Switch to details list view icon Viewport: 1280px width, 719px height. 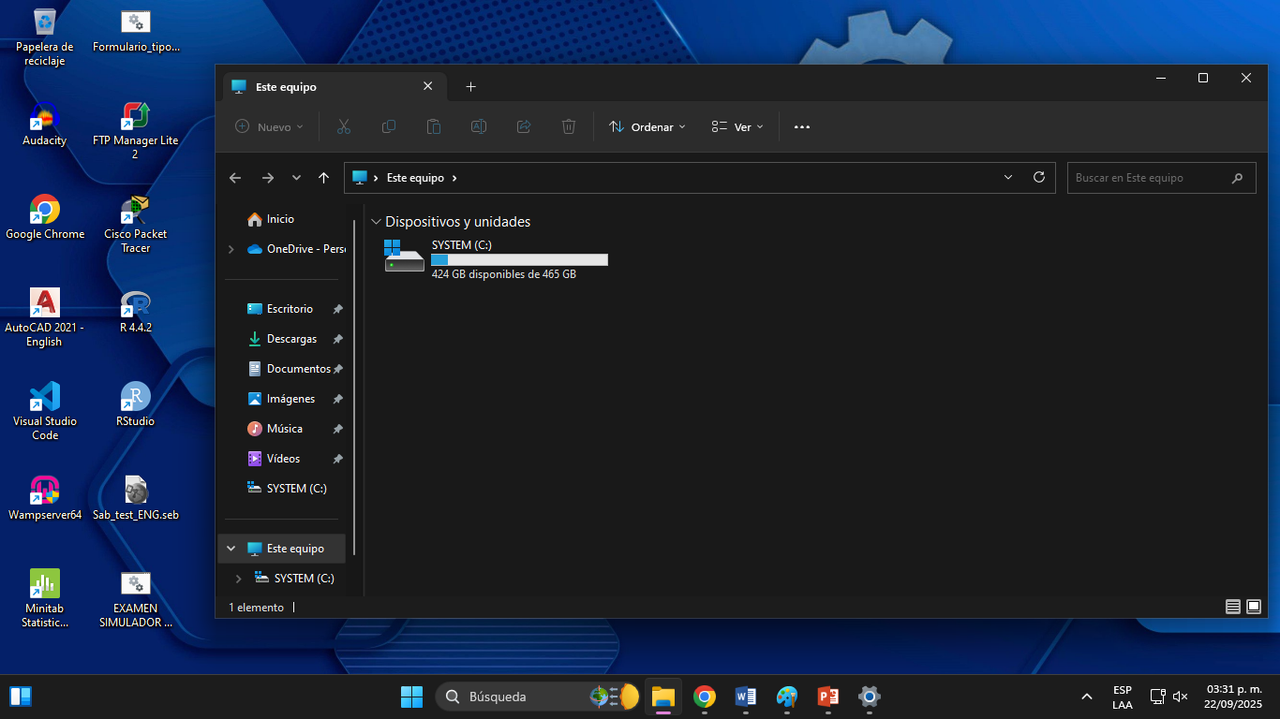coord(1233,607)
